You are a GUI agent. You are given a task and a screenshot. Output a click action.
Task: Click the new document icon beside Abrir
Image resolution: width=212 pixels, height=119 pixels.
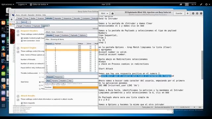(112, 13)
